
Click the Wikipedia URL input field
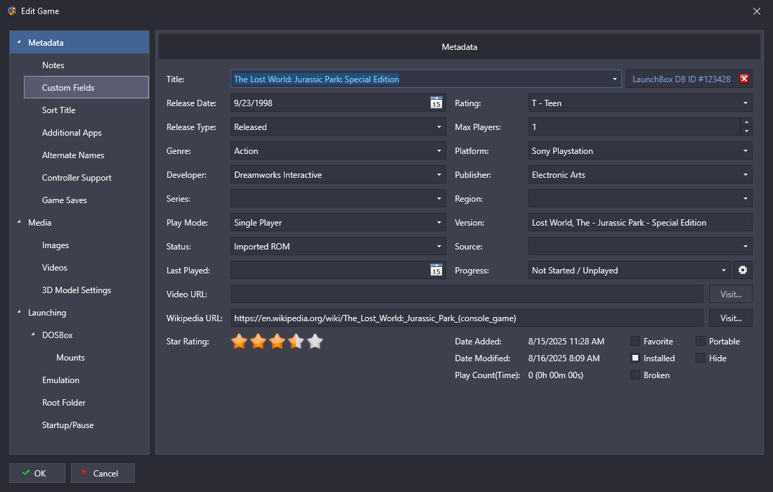point(467,318)
